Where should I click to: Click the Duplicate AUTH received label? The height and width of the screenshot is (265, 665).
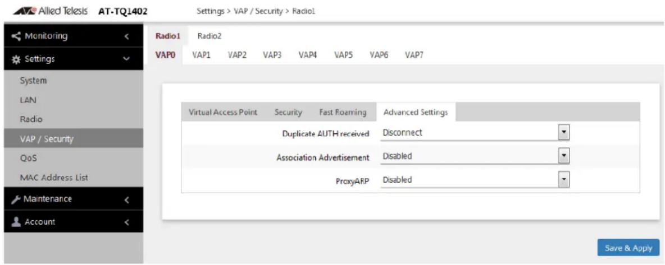pyautogui.click(x=326, y=134)
